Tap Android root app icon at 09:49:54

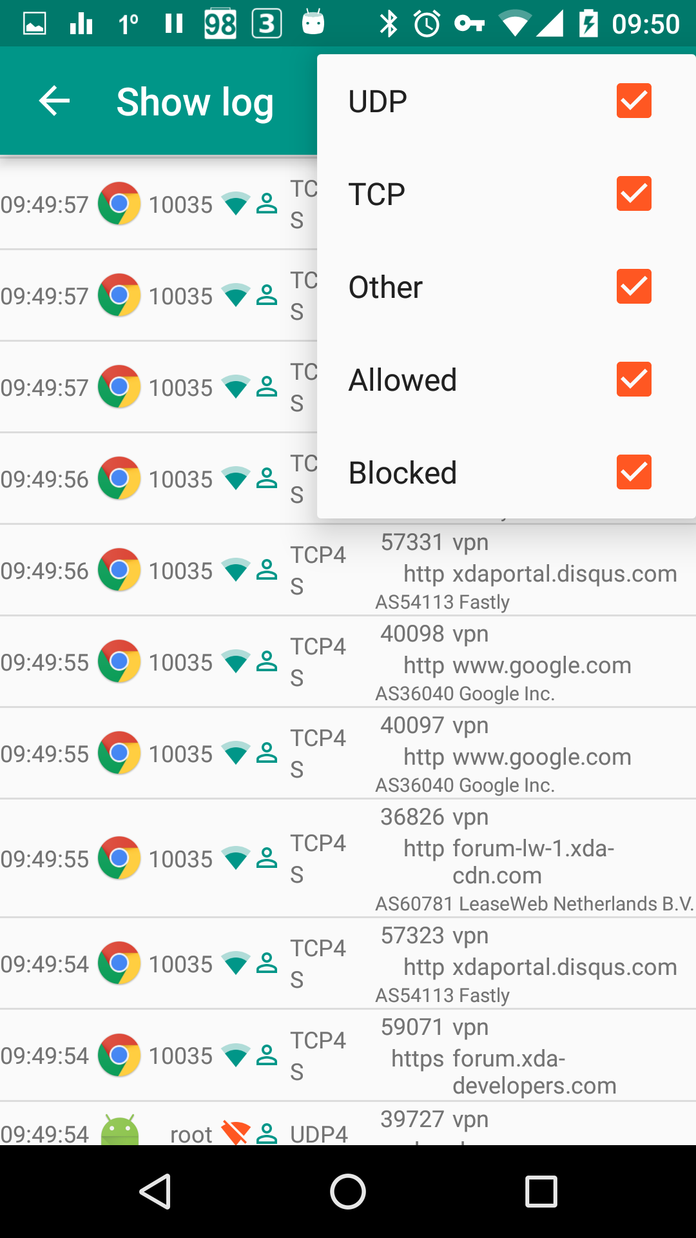[120, 1130]
